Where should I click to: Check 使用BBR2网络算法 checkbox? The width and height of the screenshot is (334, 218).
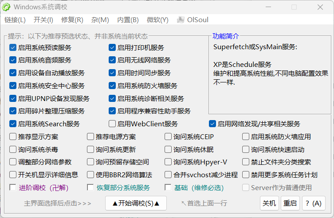pyautogui.click(x=90, y=175)
